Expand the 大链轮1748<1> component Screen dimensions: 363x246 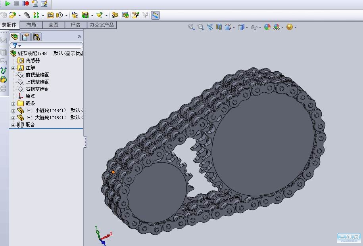13,118
